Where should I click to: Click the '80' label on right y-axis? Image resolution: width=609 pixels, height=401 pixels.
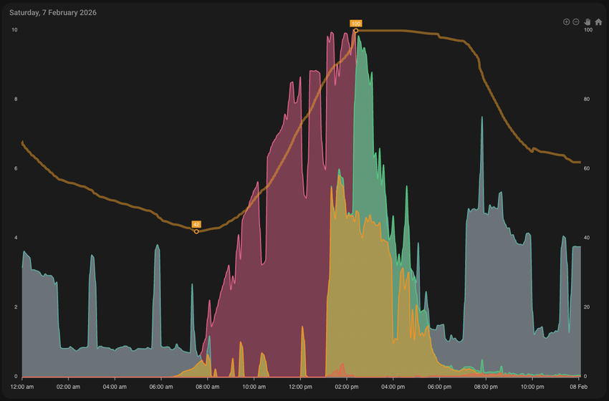pyautogui.click(x=588, y=100)
